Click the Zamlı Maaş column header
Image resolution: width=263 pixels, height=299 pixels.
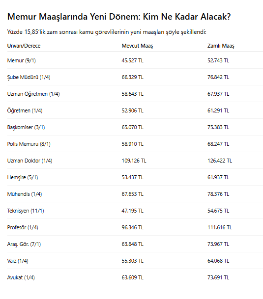[221, 46]
